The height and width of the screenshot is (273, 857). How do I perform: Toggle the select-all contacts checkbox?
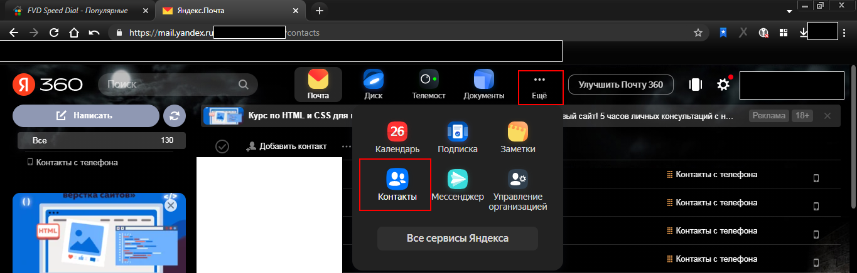coord(222,147)
